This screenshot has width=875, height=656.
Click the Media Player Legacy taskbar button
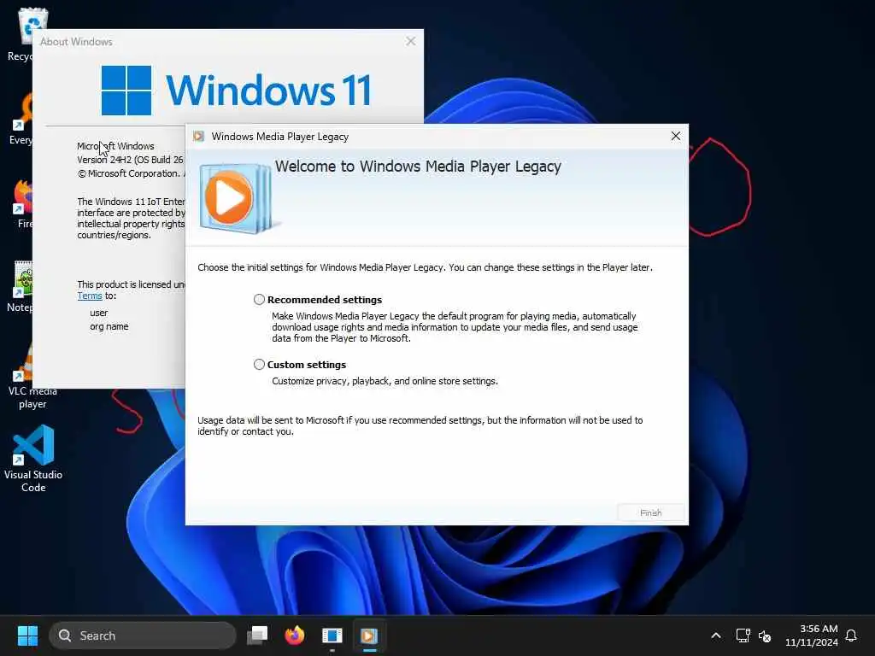tap(369, 635)
